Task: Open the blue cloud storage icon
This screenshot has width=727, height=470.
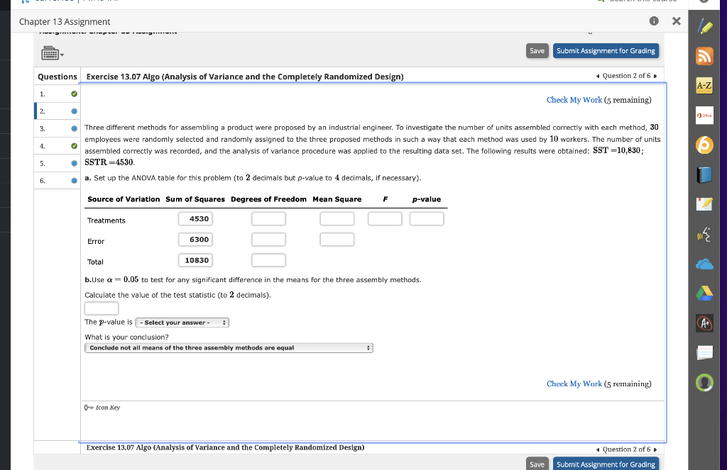Action: coord(704,264)
